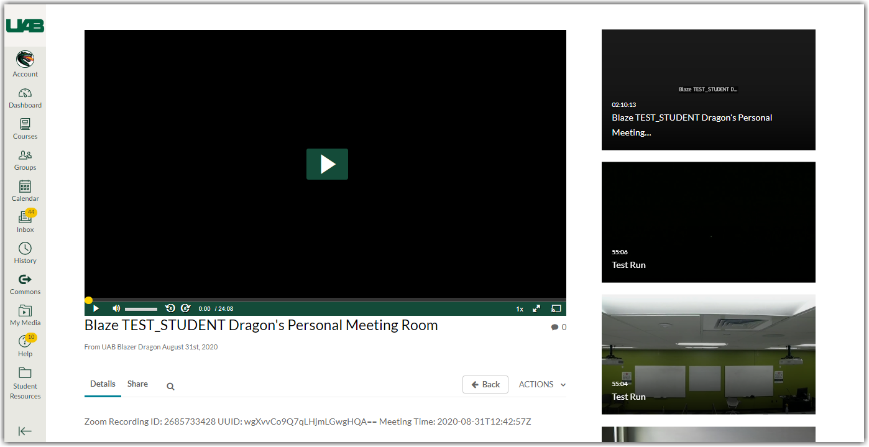The height and width of the screenshot is (447, 869).
Task: Click the search icon beside Share tab
Action: pyautogui.click(x=170, y=387)
